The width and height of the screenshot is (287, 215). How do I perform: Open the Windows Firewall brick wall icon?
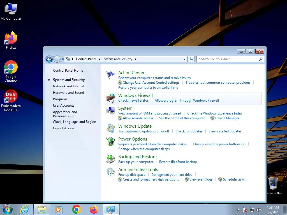click(x=111, y=98)
